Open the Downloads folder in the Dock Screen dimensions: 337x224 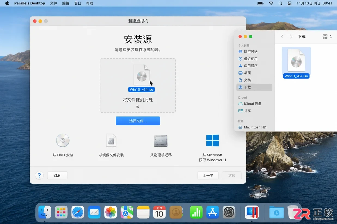277,212
